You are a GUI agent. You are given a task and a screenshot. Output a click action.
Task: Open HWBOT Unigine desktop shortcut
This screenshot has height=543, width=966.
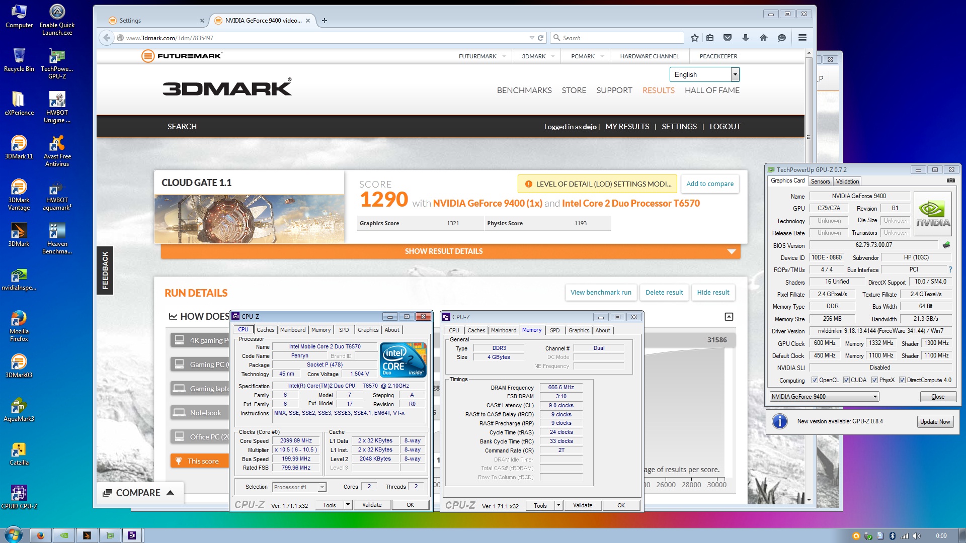pyautogui.click(x=57, y=108)
